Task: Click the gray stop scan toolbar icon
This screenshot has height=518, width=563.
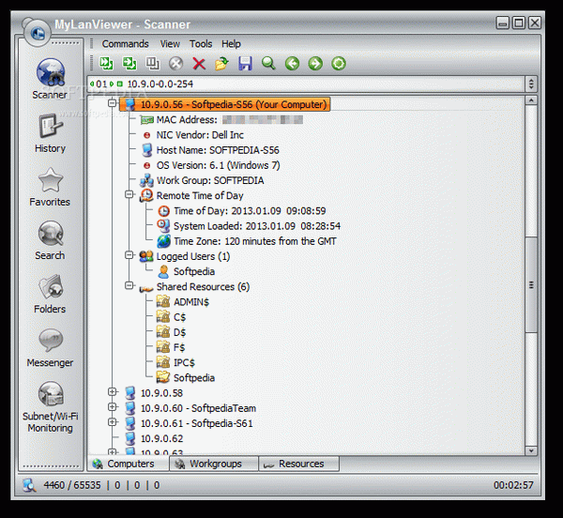Action: [176, 64]
